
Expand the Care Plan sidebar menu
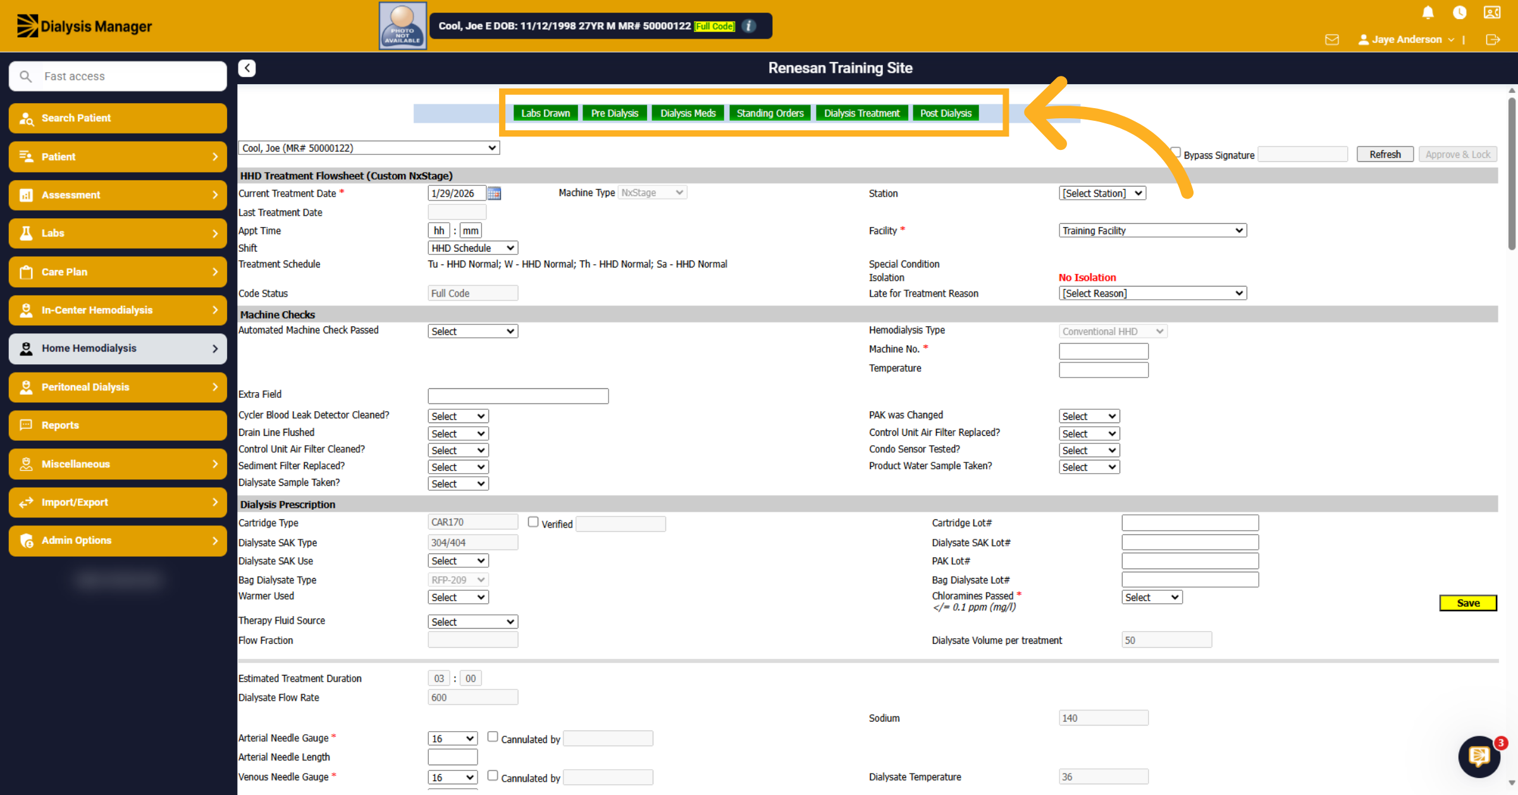tap(118, 272)
